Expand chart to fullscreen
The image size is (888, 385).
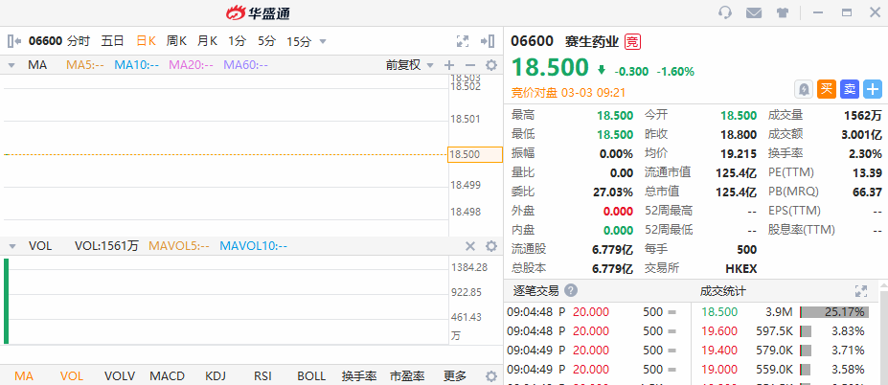463,41
